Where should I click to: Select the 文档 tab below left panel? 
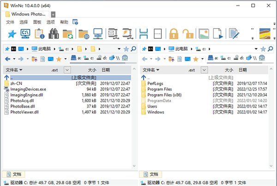tap(13, 174)
